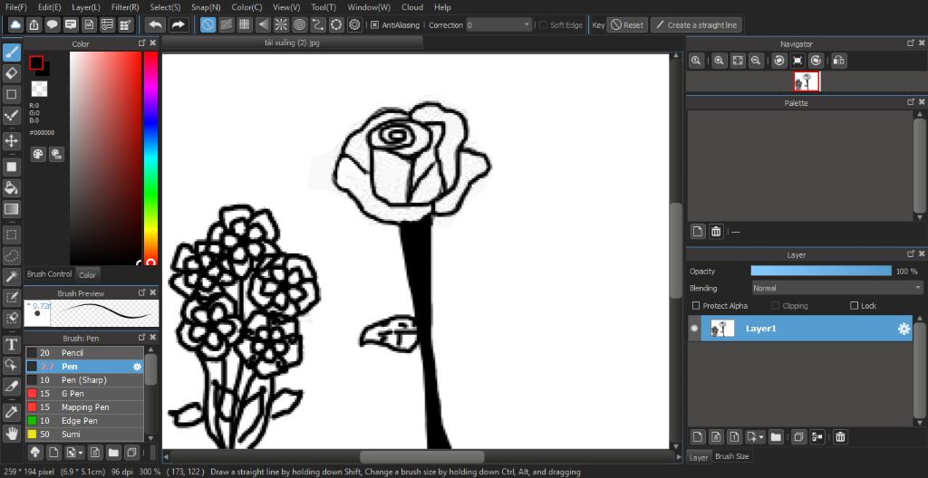The width and height of the screenshot is (928, 478).
Task: Enable the Soft Edge checkbox
Action: [x=544, y=24]
